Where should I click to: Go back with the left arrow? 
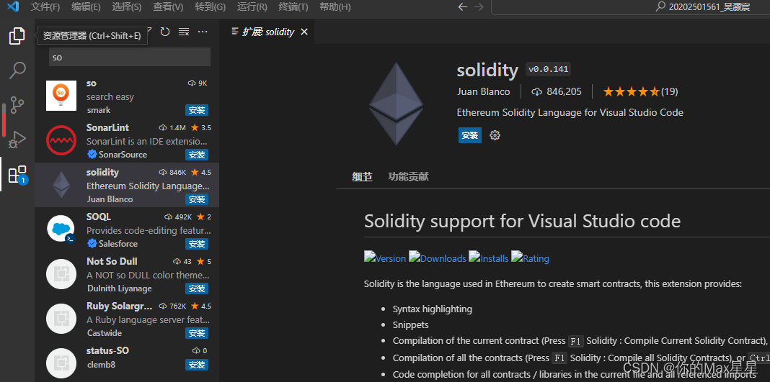tap(463, 7)
